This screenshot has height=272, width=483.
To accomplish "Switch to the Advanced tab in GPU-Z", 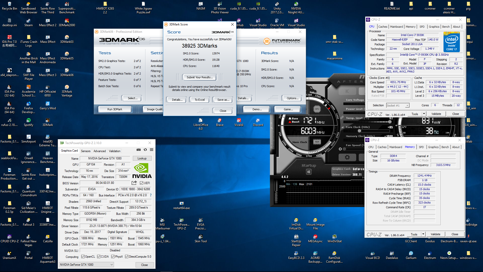I will pyautogui.click(x=100, y=151).
